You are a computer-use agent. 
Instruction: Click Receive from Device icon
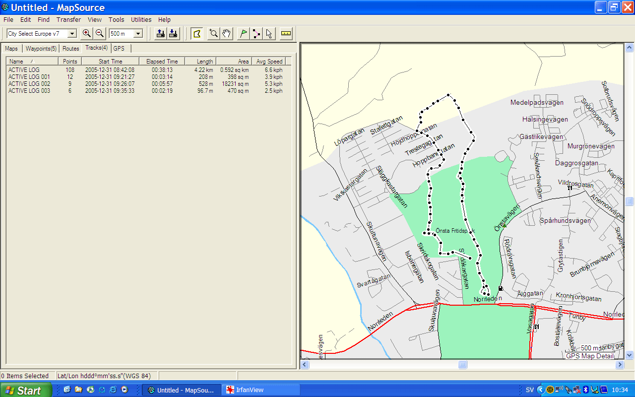173,33
